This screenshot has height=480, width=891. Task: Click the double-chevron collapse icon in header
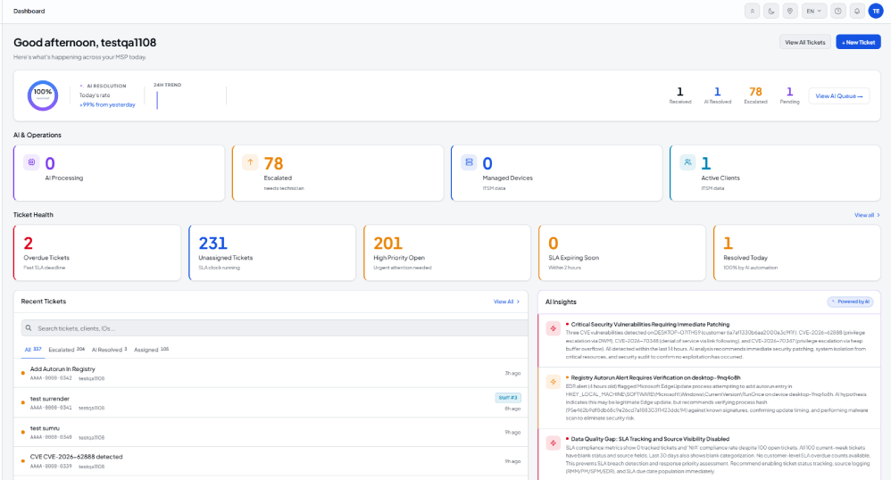point(752,11)
